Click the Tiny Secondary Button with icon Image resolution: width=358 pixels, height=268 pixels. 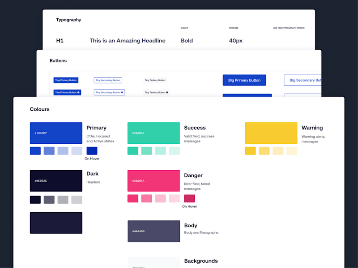[109, 92]
